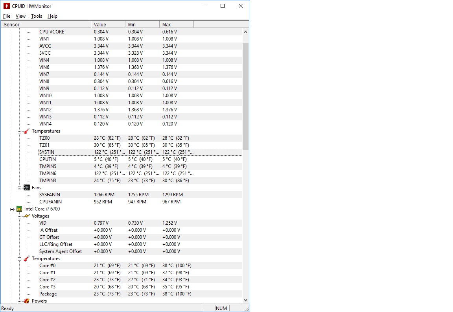Select the GT Offset row
The height and width of the screenshot is (312, 453).
pos(140,237)
